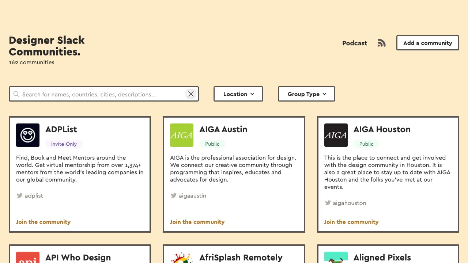Clear search with the X icon
Viewport: 468px width, 263px height.
[x=191, y=94]
